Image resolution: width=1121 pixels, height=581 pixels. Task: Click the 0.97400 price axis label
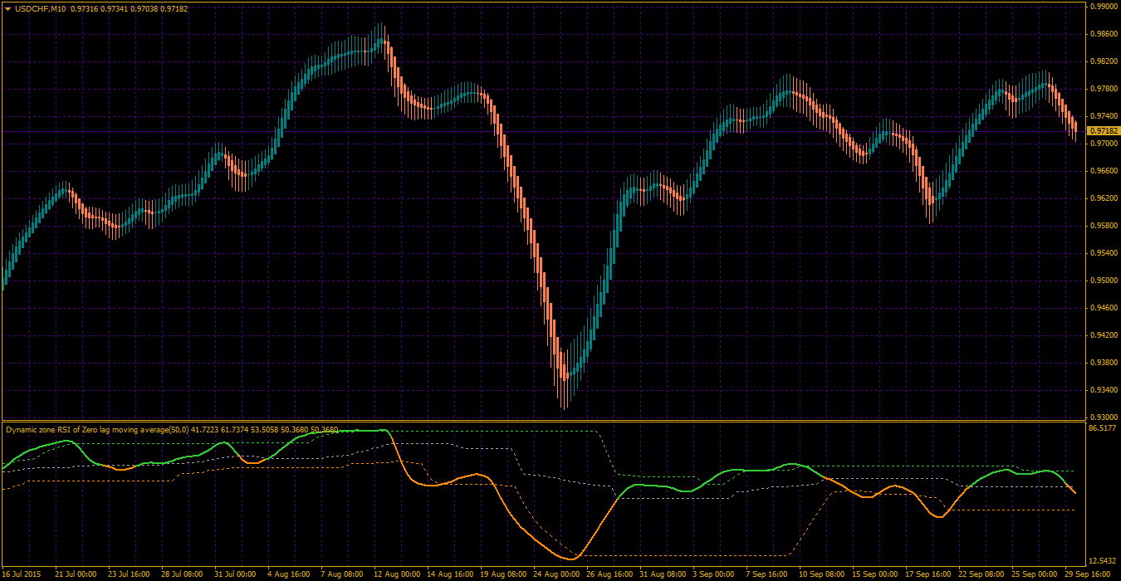[x=1103, y=116]
